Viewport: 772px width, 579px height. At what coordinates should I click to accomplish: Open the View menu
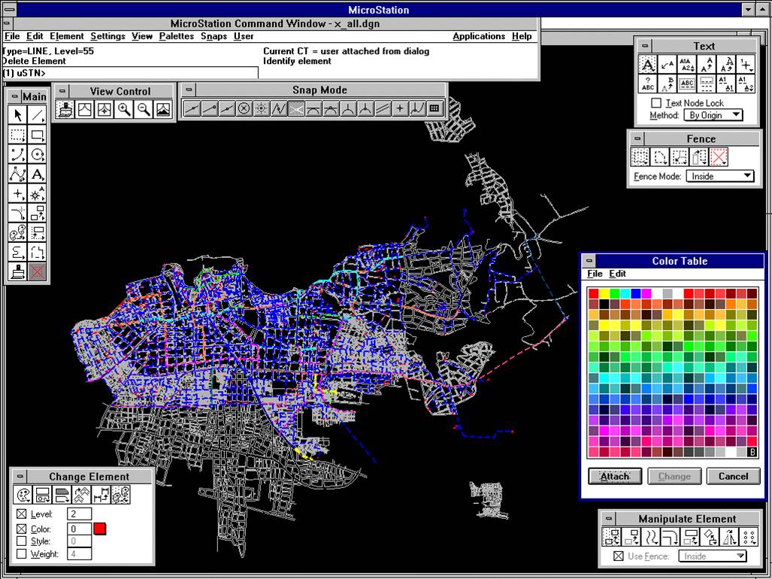[142, 36]
